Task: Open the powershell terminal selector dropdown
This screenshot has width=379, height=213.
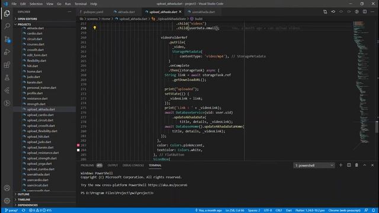Action: point(314,166)
